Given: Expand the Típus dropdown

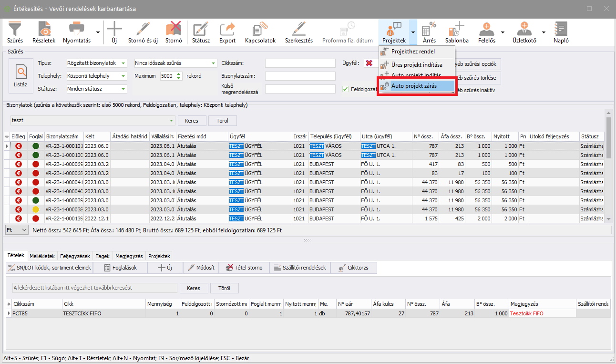Looking at the screenshot, I should [123, 63].
